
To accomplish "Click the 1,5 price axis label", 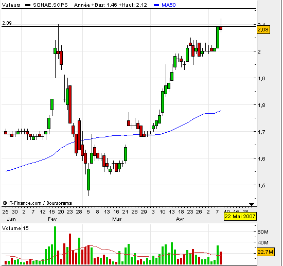I will pos(261,185).
